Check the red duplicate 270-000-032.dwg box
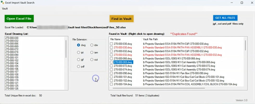 click(111, 55)
